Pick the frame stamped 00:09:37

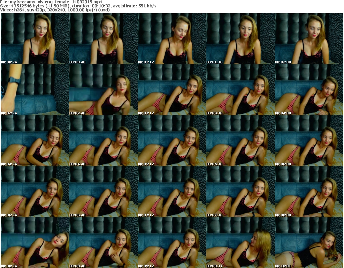click(241, 243)
